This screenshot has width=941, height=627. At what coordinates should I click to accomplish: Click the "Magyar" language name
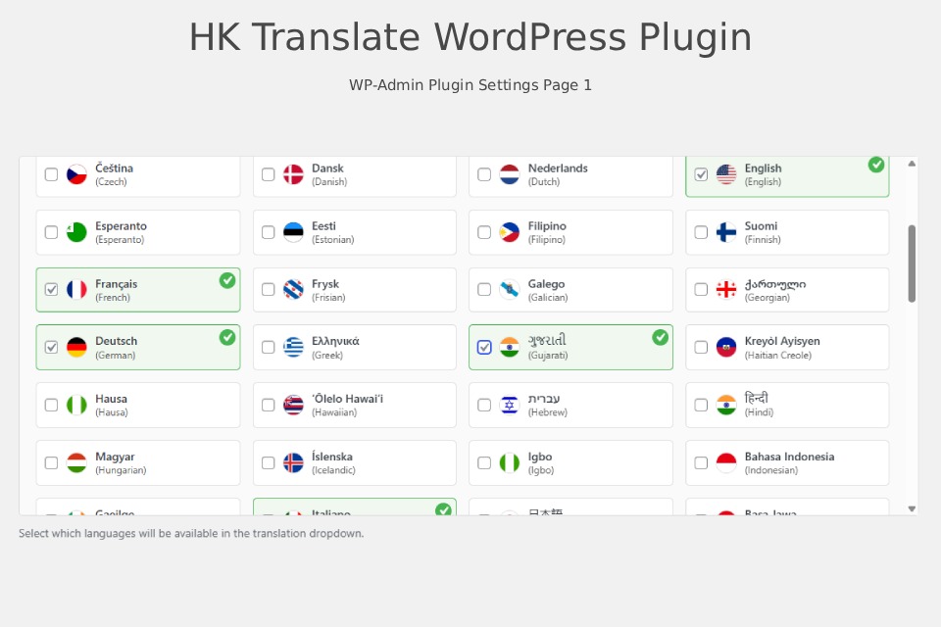pyautogui.click(x=116, y=457)
